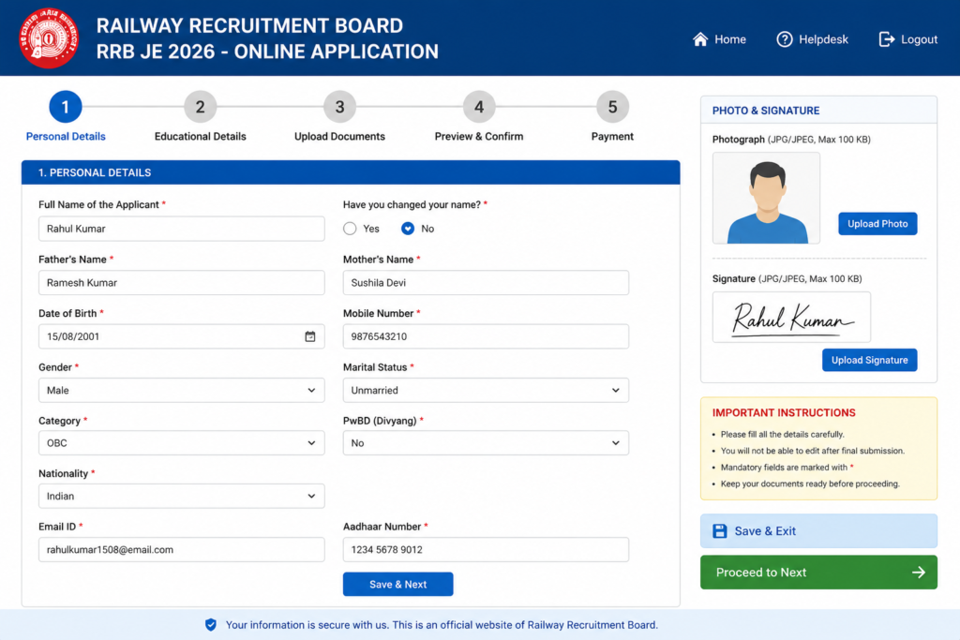Click the Upload Signature button

(x=869, y=361)
